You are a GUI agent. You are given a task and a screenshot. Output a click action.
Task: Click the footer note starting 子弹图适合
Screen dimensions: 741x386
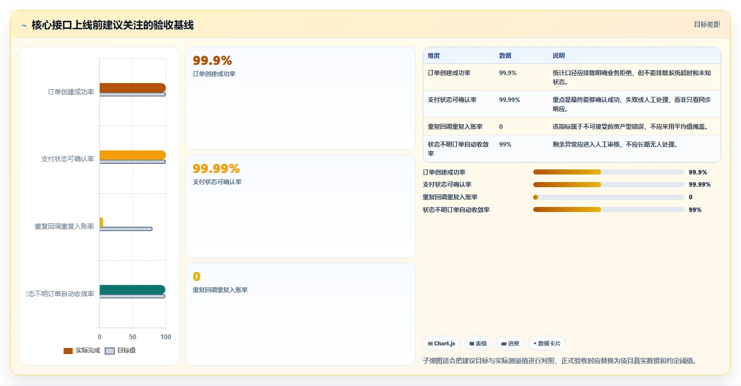[x=560, y=361]
